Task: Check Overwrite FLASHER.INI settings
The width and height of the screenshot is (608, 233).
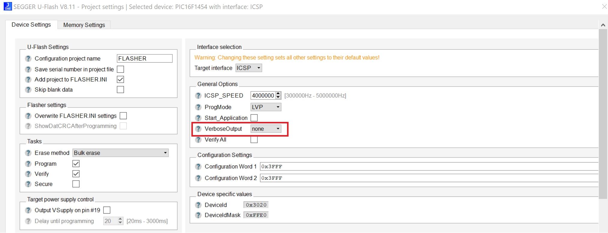Action: [x=123, y=116]
